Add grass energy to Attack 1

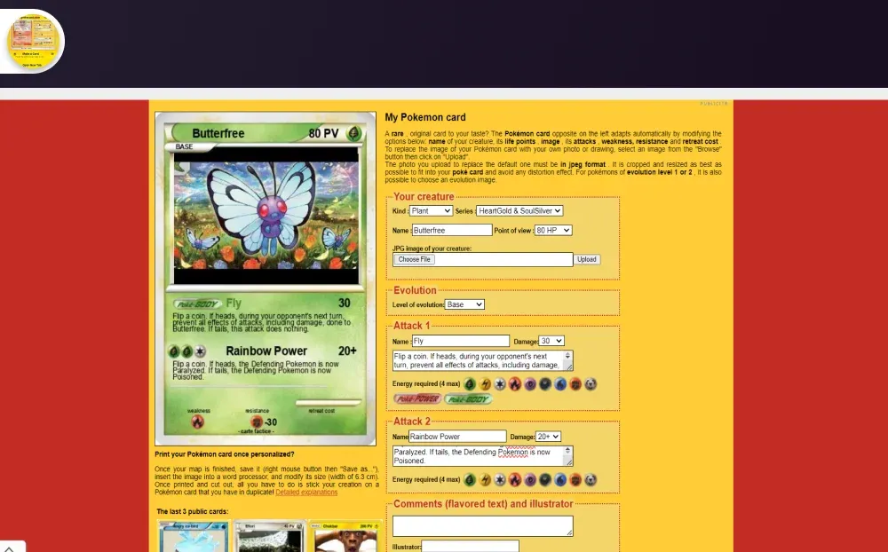coord(470,384)
